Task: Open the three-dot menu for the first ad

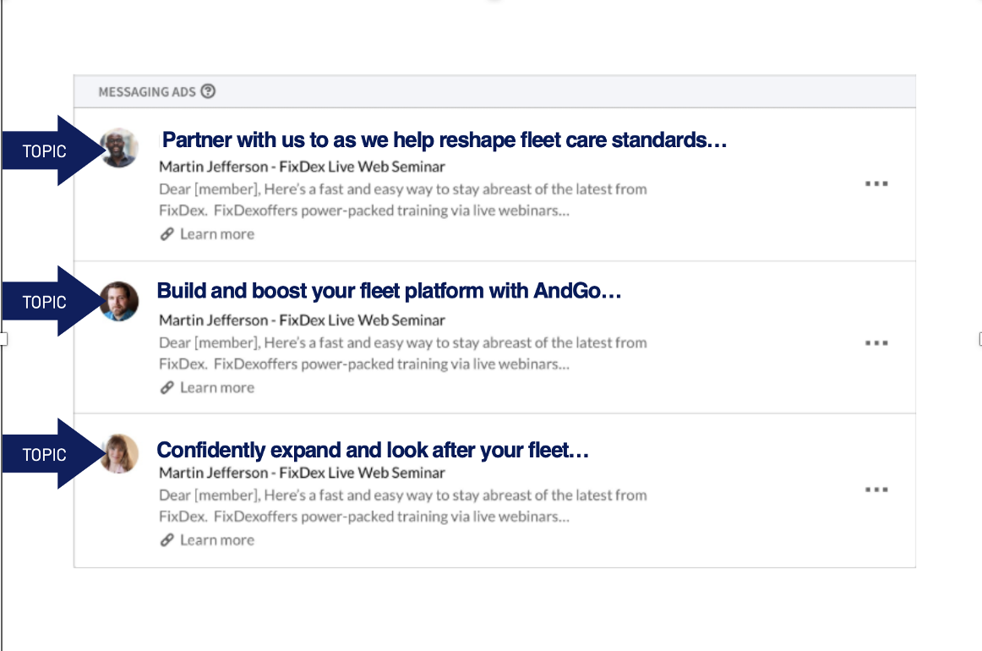Action: pyautogui.click(x=876, y=183)
